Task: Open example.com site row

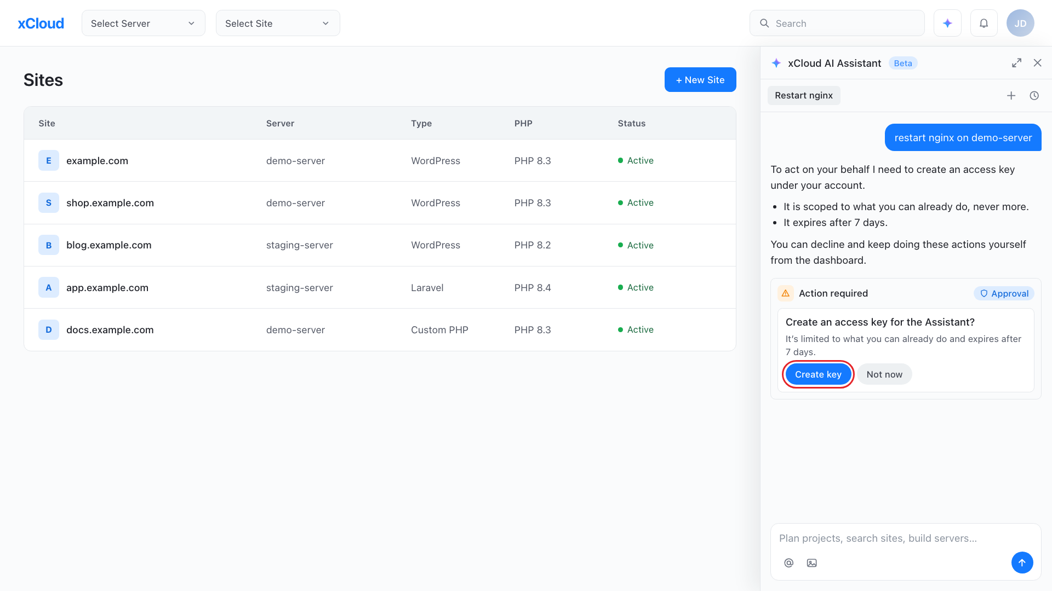Action: pos(380,160)
